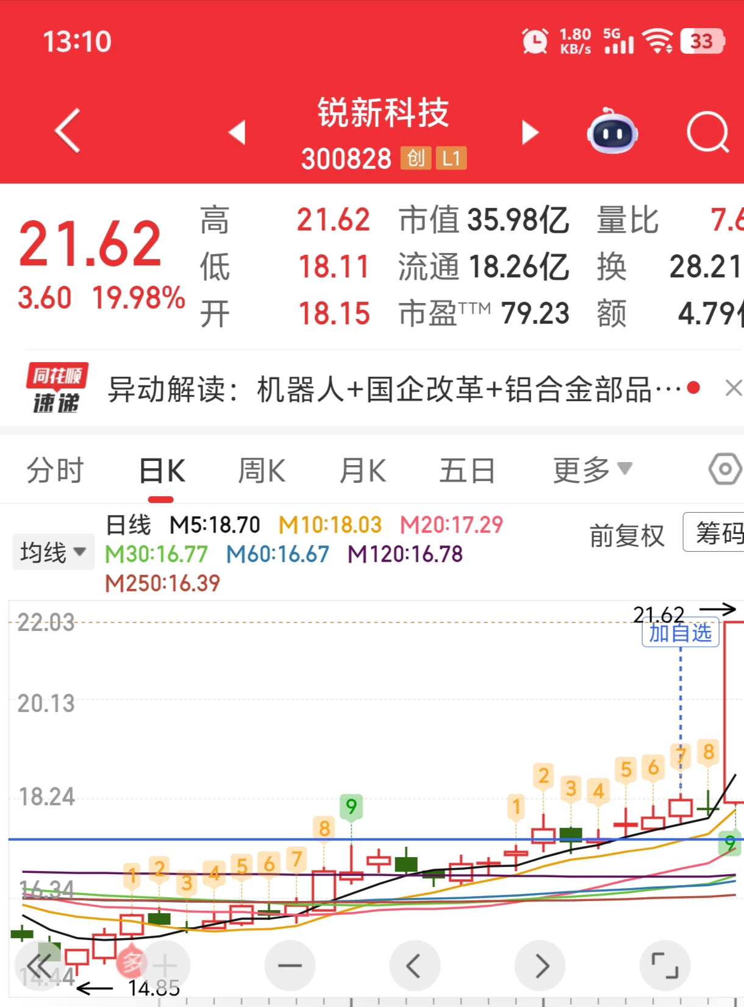This screenshot has width=744, height=1007.
Task: Tap the 创 board badge
Action: coord(416,158)
